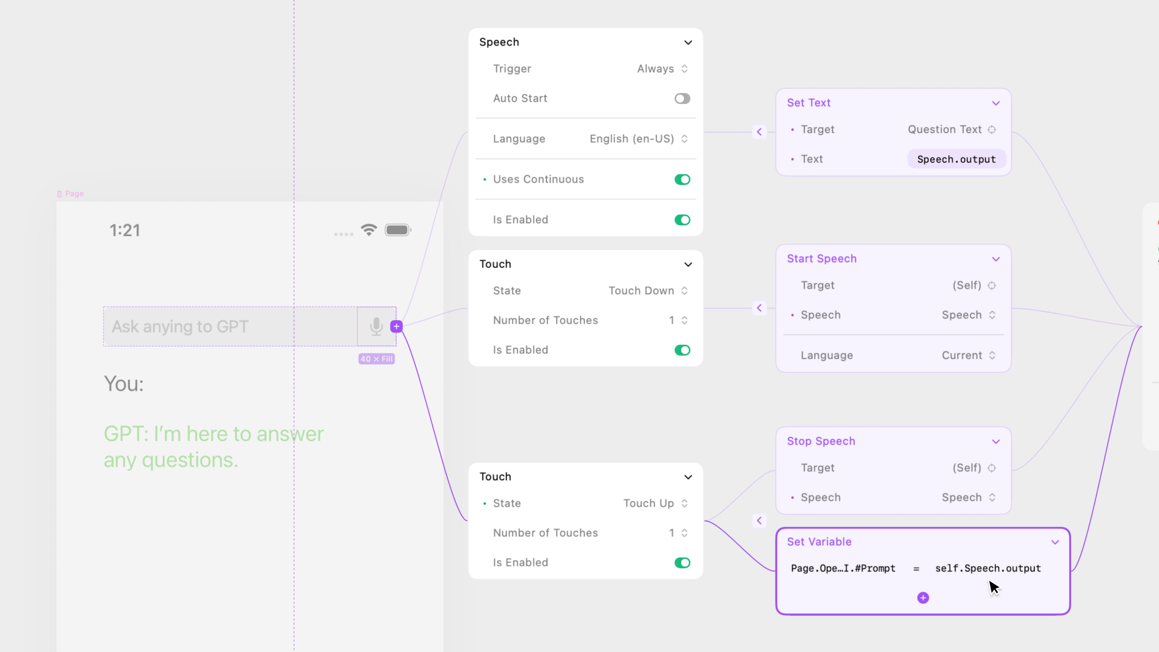Click Stop Speech target crosshair icon
Image resolution: width=1159 pixels, height=652 pixels.
point(992,468)
